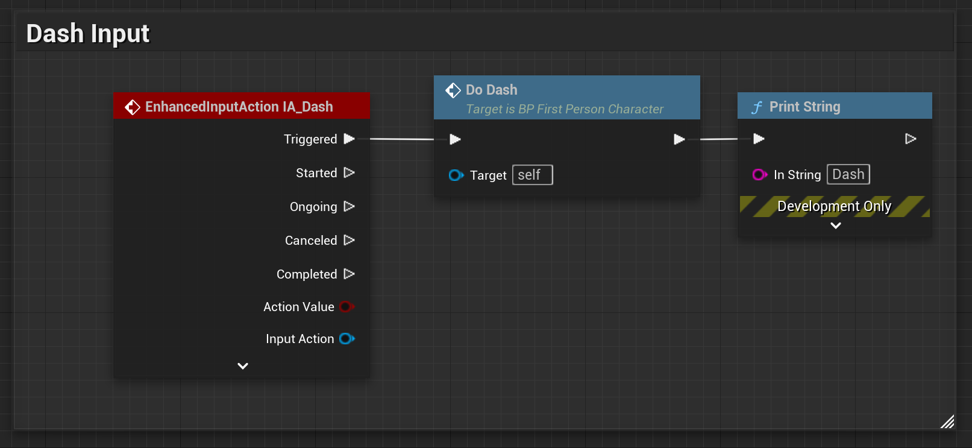Click Do Dash execution output pin

click(x=679, y=139)
